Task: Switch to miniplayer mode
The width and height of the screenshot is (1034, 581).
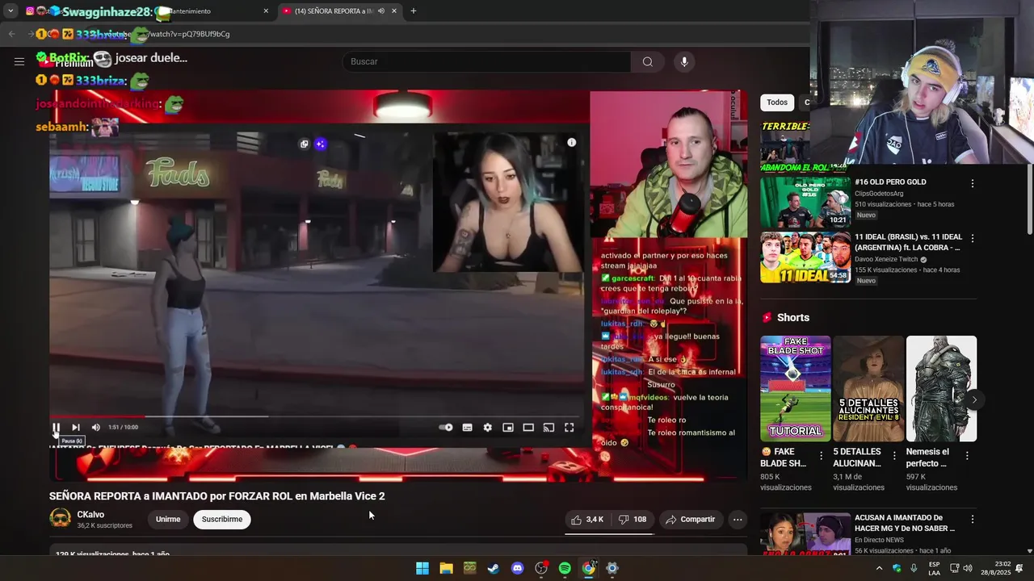Action: click(507, 428)
